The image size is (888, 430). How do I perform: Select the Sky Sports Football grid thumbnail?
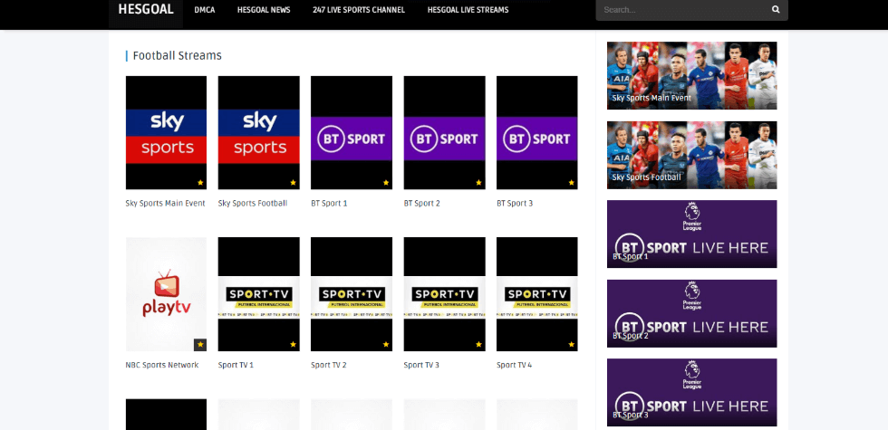(259, 132)
